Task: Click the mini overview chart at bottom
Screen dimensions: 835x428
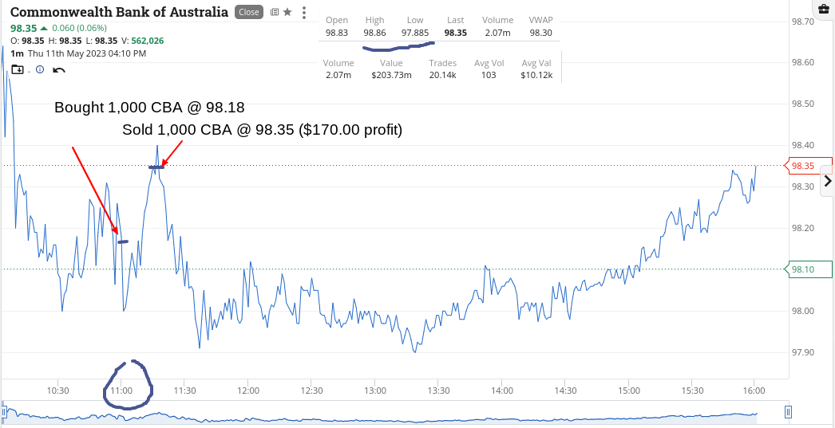Action: click(396, 413)
